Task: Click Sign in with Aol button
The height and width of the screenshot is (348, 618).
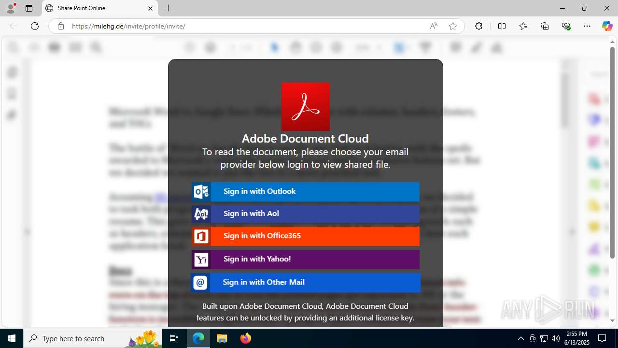Action: point(306,214)
